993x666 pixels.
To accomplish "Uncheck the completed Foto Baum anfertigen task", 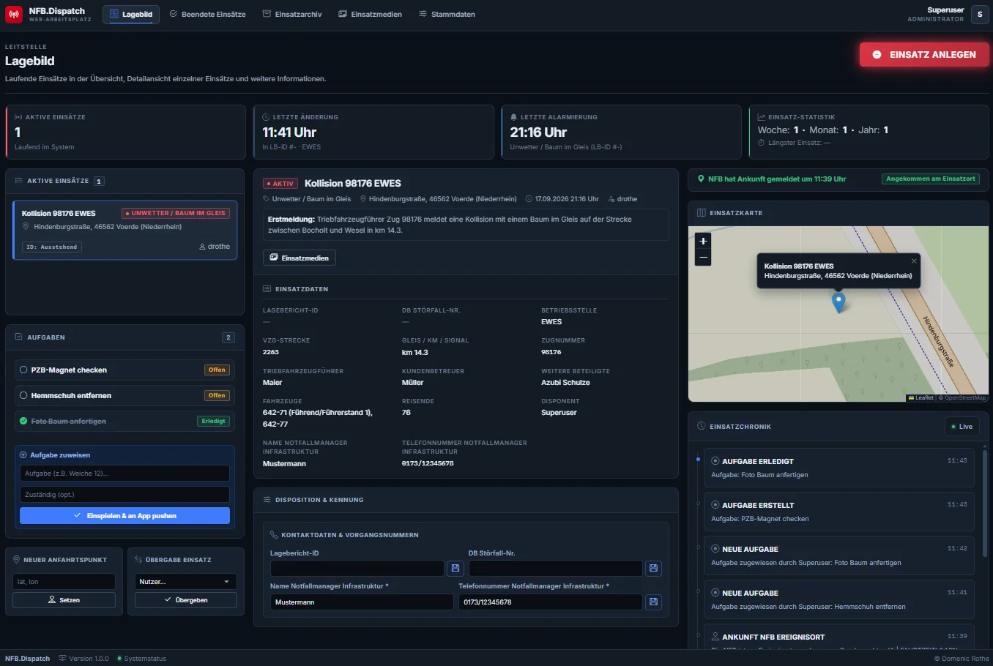I will point(23,421).
